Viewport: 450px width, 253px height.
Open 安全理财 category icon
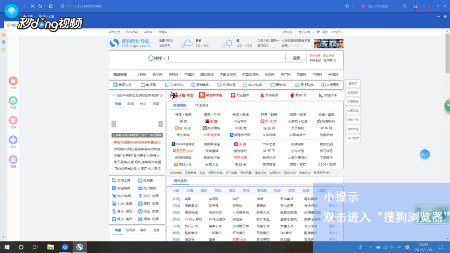(x=330, y=85)
